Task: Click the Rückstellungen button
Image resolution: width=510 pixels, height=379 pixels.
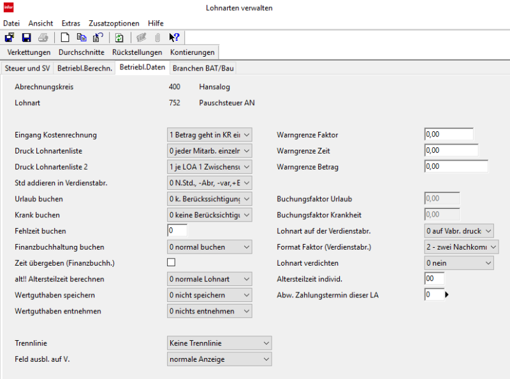Action: tap(137, 52)
